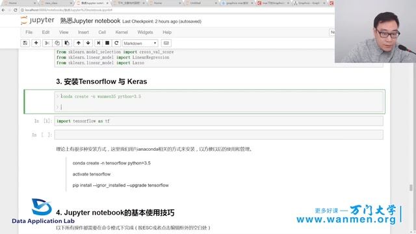Click the import cross_val_score code line
Viewport: 416px width, 234px height.
(115, 52)
